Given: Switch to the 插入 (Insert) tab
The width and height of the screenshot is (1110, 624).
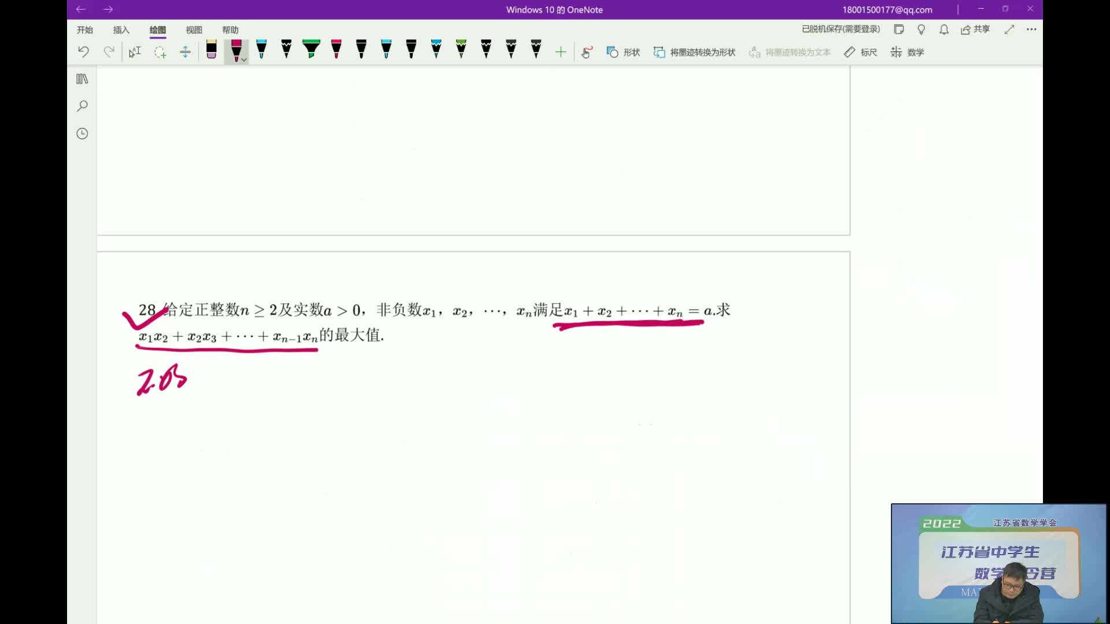Looking at the screenshot, I should tap(121, 30).
